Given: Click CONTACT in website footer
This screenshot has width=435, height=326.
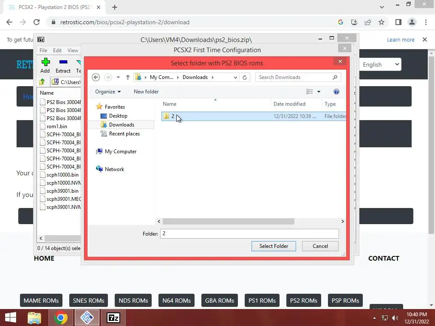Looking at the screenshot, I should tap(384, 259).
